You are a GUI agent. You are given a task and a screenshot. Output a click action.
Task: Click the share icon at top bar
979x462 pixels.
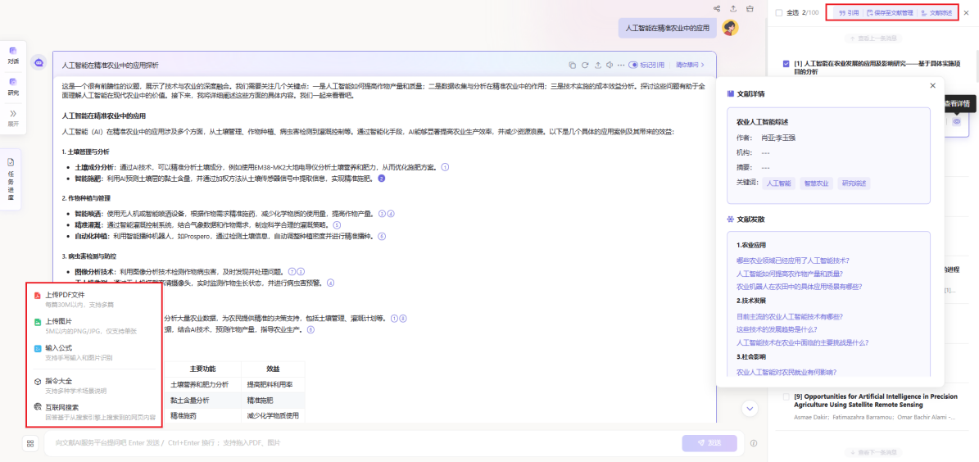(717, 9)
